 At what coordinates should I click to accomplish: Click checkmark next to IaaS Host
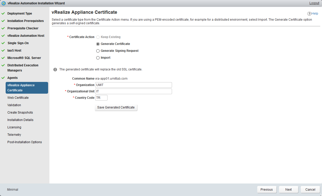click(x=3, y=51)
